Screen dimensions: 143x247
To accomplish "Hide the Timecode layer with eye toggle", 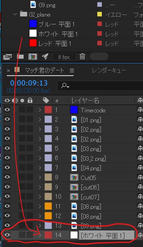I will tap(7, 110).
